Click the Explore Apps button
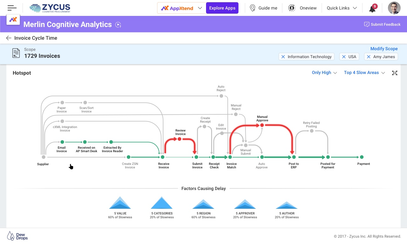 pyautogui.click(x=222, y=8)
